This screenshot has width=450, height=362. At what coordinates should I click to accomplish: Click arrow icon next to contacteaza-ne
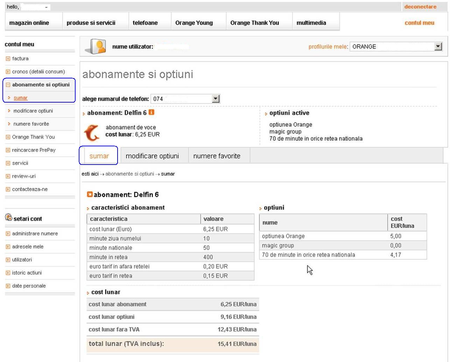pyautogui.click(x=8, y=189)
